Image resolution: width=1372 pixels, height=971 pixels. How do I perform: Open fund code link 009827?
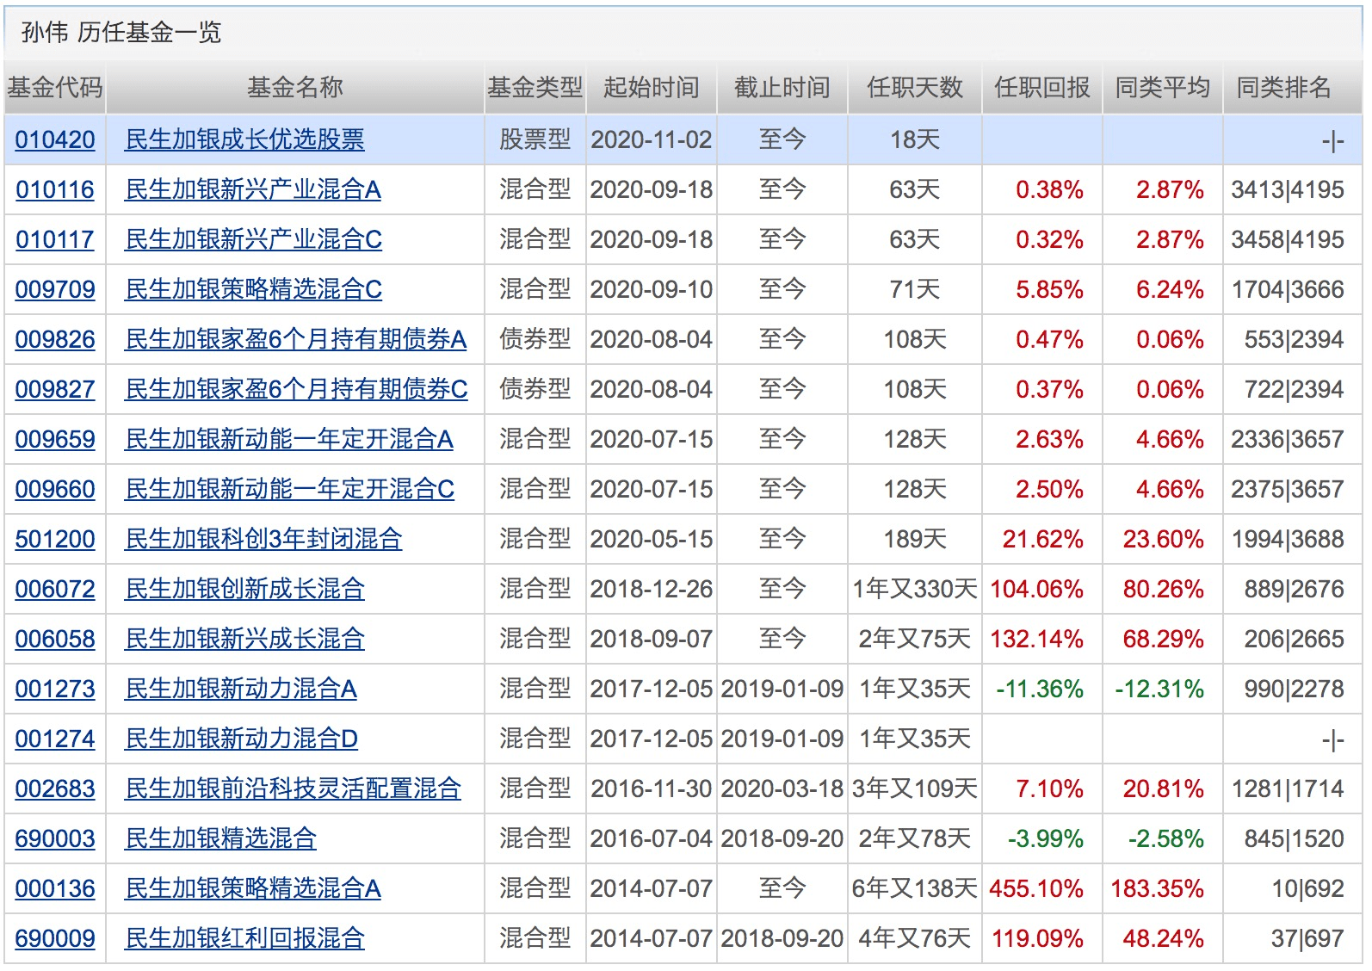coord(55,389)
